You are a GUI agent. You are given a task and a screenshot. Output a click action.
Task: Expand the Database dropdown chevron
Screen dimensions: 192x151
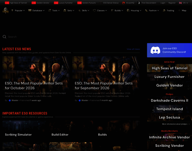44,11
